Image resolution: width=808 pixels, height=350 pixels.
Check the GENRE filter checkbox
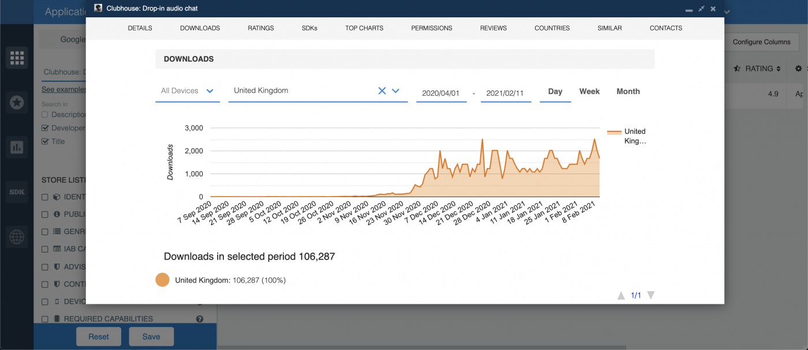pyautogui.click(x=44, y=231)
